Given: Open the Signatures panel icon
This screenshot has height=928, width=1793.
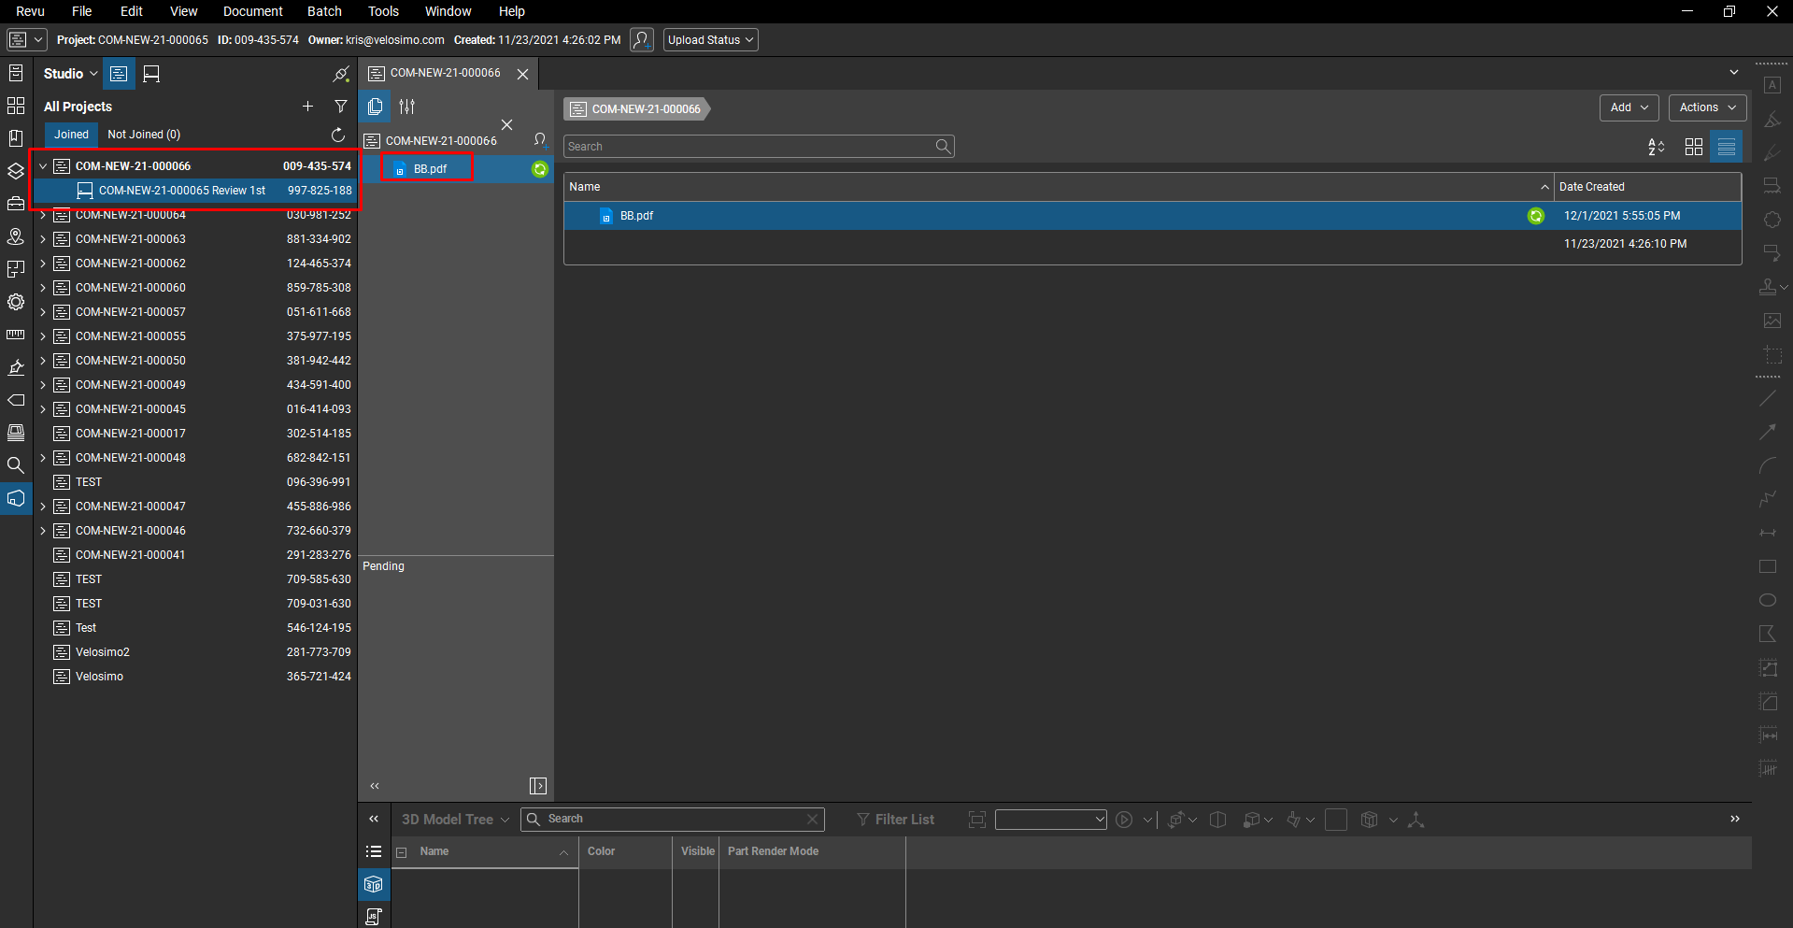Looking at the screenshot, I should (x=16, y=367).
